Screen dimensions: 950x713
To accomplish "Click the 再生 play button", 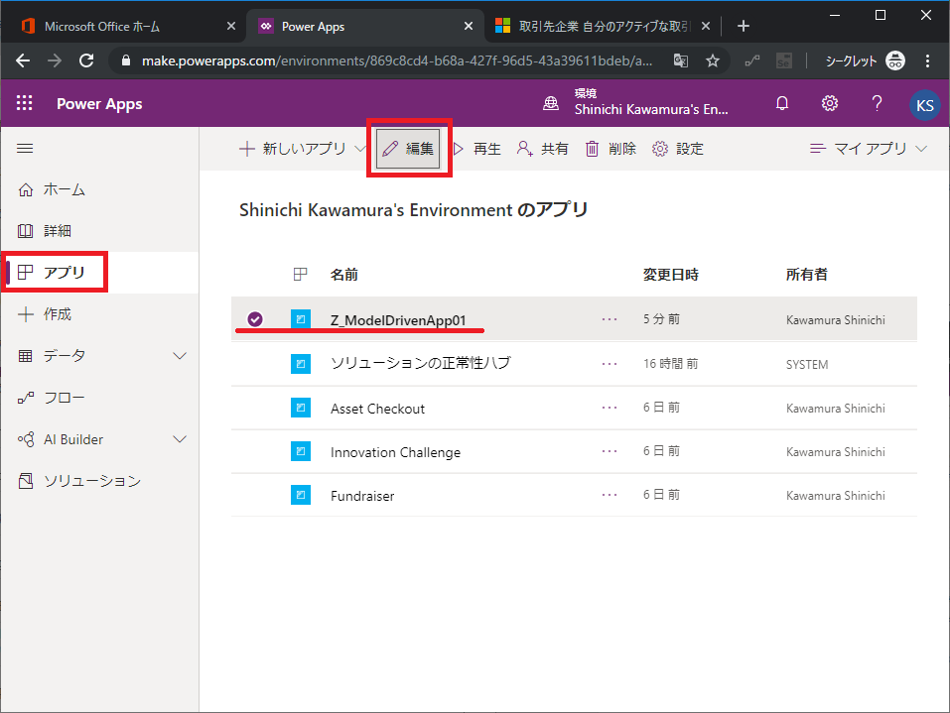I will coord(477,149).
